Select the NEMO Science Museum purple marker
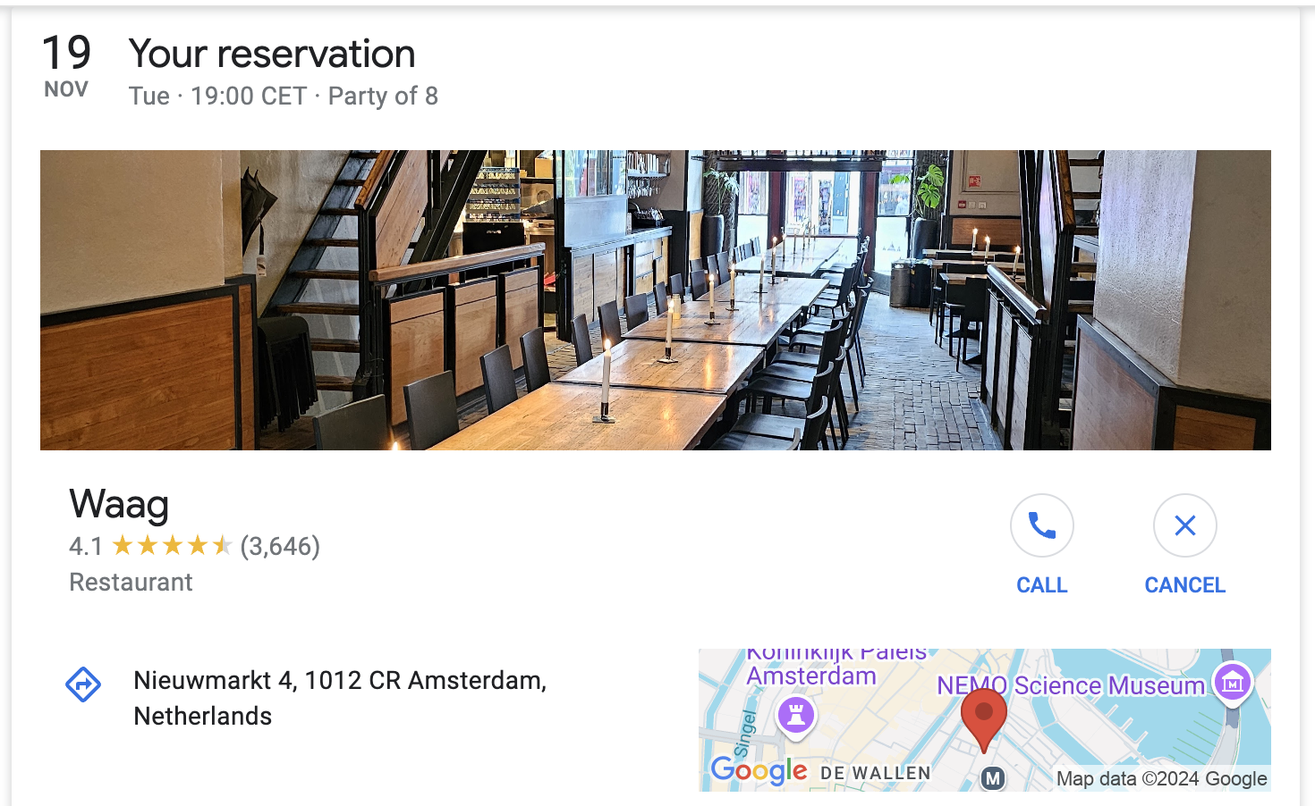 (x=1233, y=684)
